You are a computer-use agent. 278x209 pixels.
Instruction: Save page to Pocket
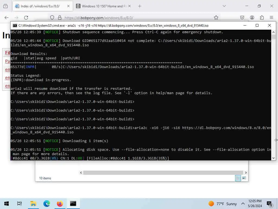(242, 17)
